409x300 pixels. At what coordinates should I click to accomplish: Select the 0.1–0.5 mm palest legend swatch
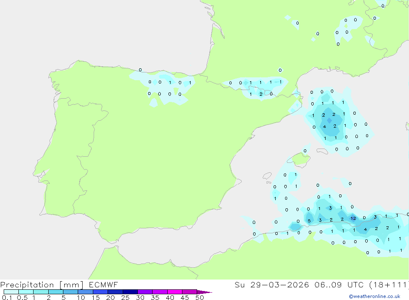click(x=11, y=292)
